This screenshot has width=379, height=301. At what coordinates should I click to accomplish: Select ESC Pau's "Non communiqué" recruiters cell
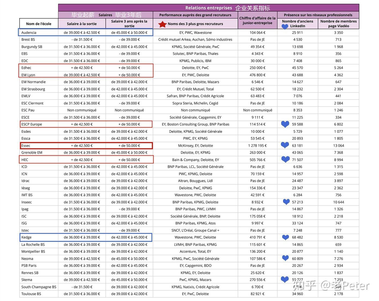pos(195,110)
